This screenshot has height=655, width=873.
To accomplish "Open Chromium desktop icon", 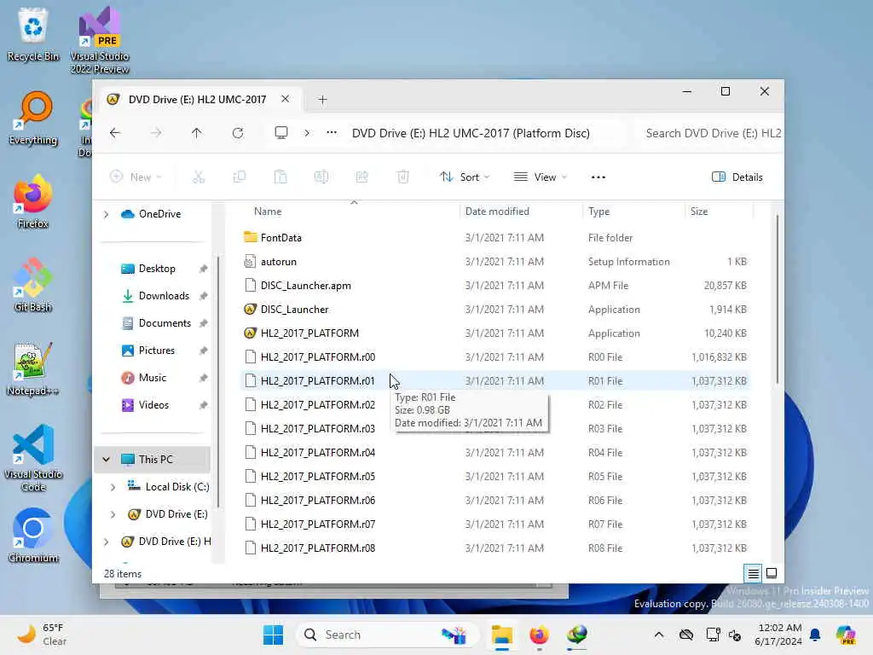I will 33,536.
